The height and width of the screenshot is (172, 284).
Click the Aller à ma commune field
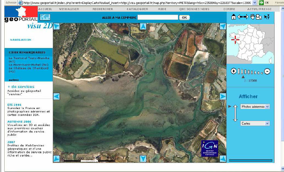pos(158,17)
